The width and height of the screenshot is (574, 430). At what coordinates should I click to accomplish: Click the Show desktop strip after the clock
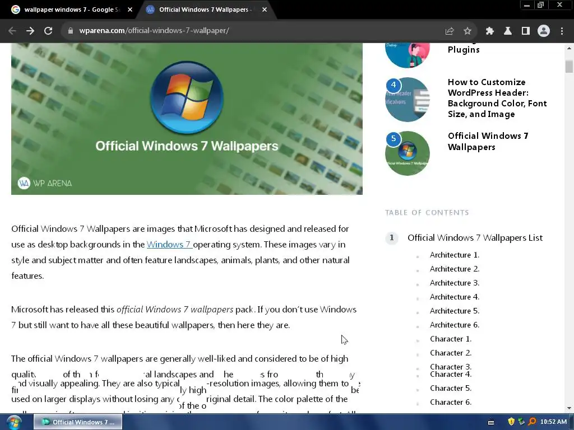click(571, 422)
